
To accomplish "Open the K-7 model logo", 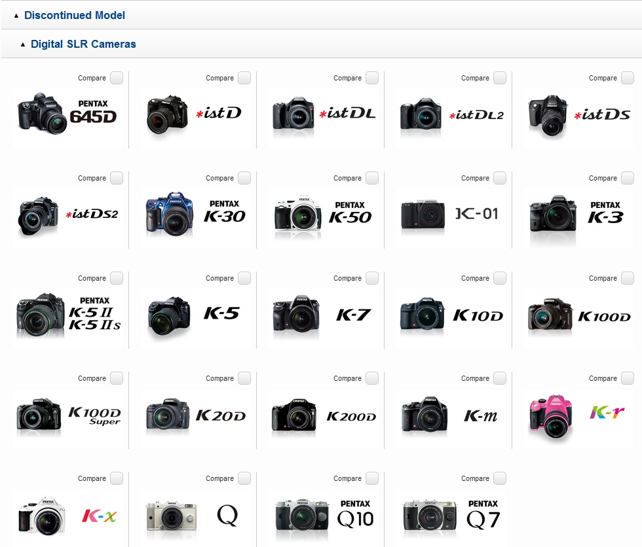I will click(x=353, y=314).
